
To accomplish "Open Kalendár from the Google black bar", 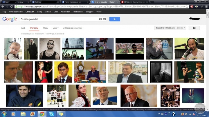I will coord(65,12).
